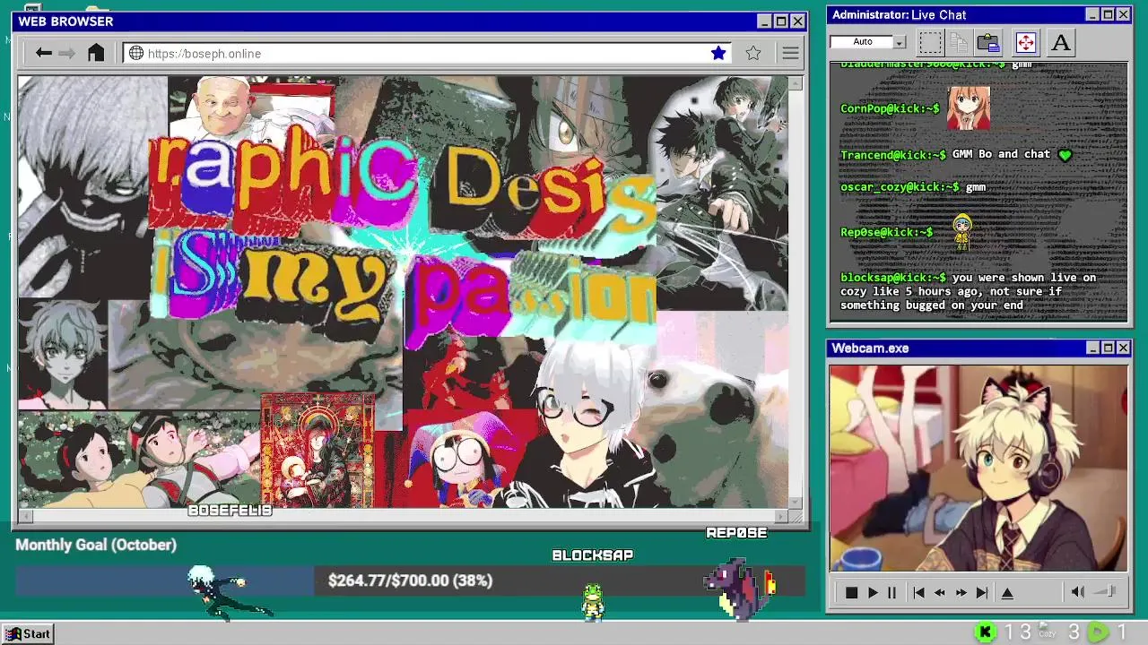This screenshot has height=645, width=1148.
Task: Click browser vertical scrollbar down arrow
Action: (796, 502)
